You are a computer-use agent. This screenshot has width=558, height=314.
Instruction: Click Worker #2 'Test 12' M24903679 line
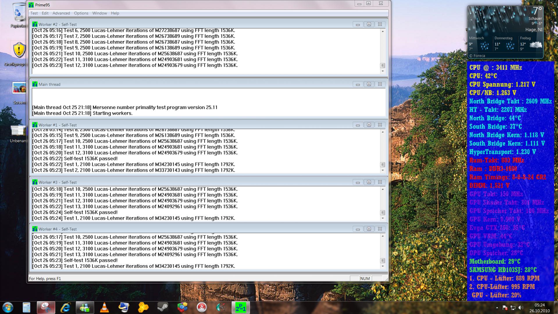tap(135, 65)
